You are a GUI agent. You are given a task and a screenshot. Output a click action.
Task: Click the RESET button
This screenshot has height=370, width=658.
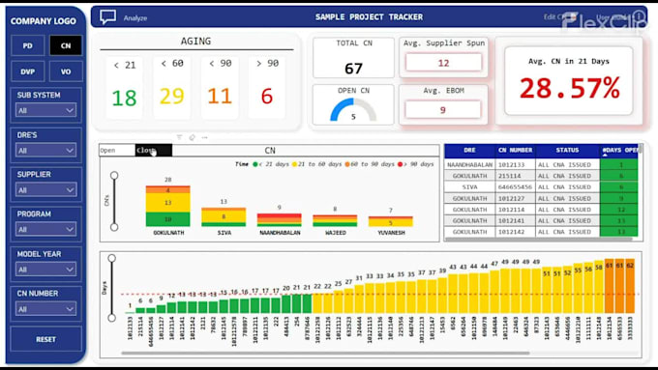(45, 339)
